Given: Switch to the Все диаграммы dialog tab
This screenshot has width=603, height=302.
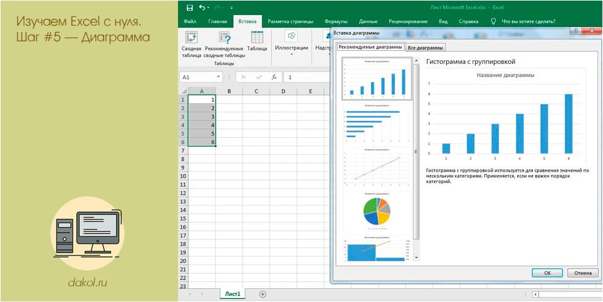Looking at the screenshot, I should [x=426, y=48].
